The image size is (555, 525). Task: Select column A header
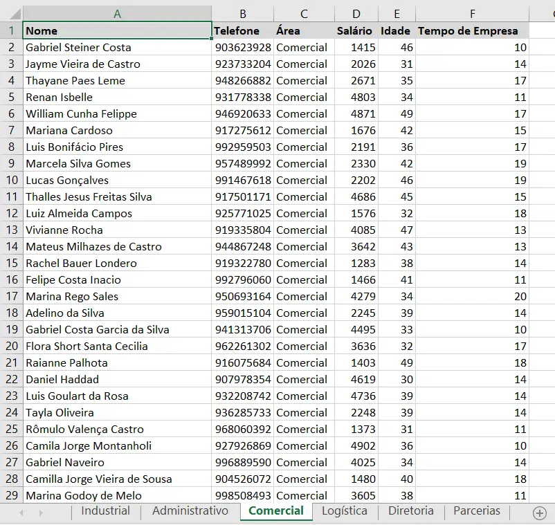(117, 14)
